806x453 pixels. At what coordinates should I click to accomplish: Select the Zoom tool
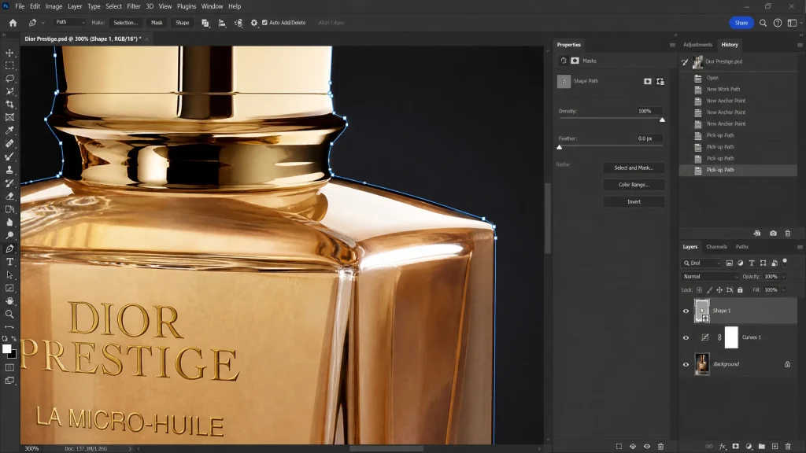[9, 314]
